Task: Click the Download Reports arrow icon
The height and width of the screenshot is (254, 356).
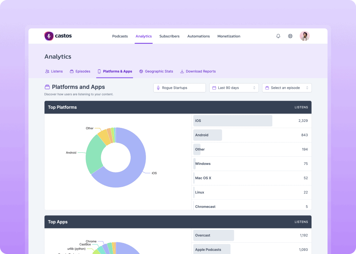Action: click(x=182, y=71)
